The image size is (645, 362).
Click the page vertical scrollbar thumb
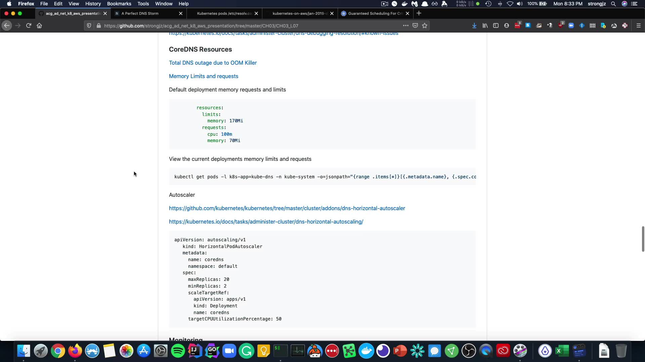pyautogui.click(x=643, y=239)
